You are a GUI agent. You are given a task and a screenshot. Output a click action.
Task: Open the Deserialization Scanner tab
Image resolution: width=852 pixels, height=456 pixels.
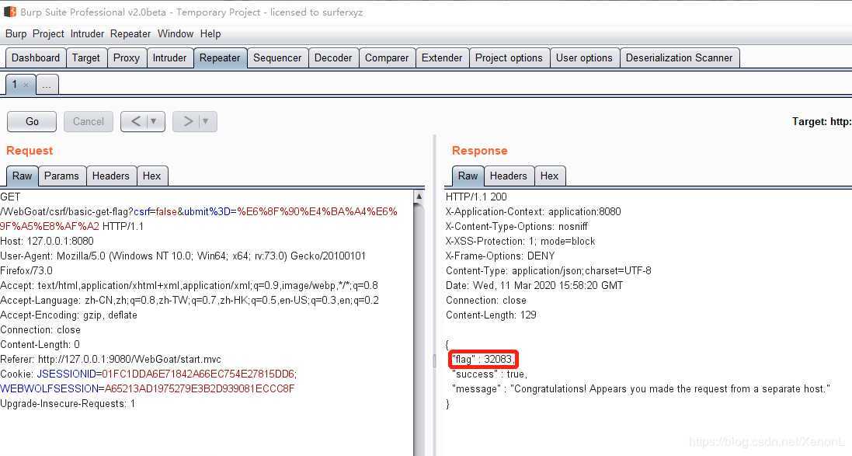click(680, 57)
